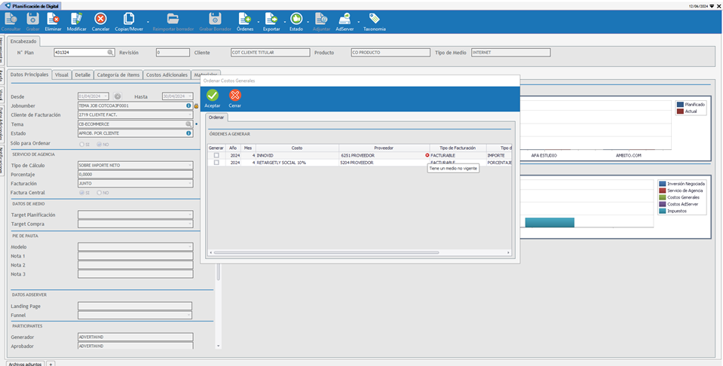723x366 pixels.
Task: Select NO for Factura Central
Action: coord(99,193)
